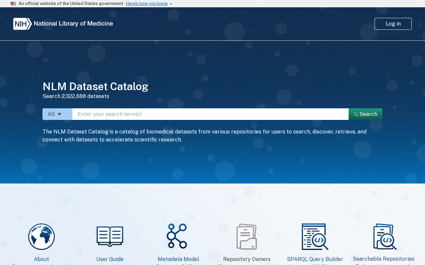Image resolution: width=425 pixels, height=265 pixels.
Task: Click 'An official website of the United States government' text
Action: [x=71, y=4]
